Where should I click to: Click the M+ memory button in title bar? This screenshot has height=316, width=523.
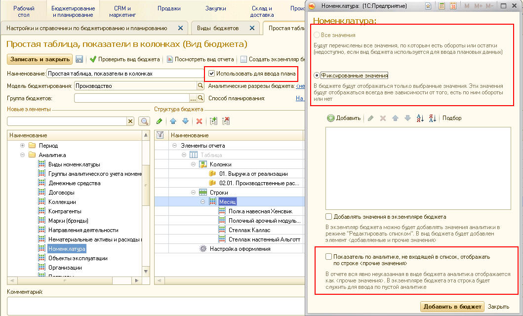coord(478,6)
